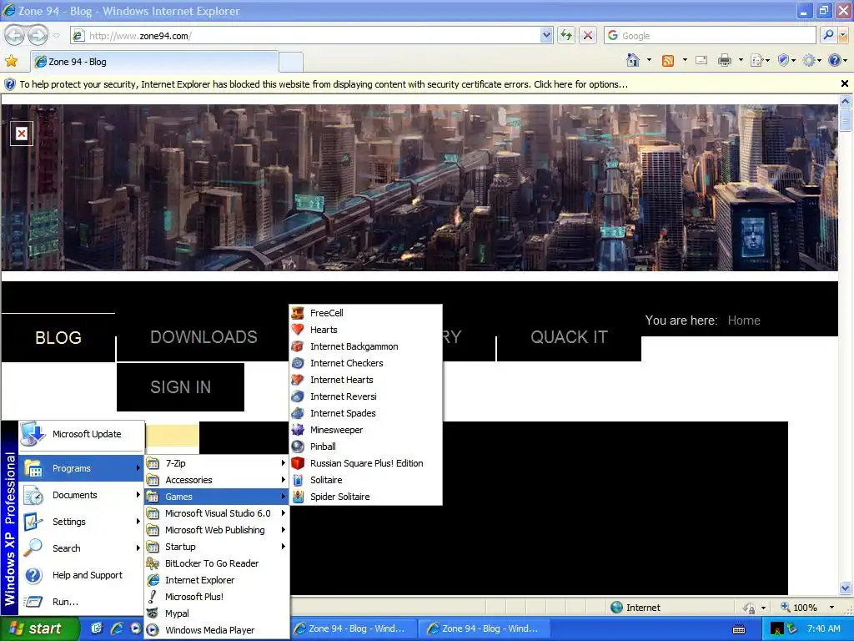Select Programs in Start menu
Viewport: 854px width, 641px height.
click(81, 468)
